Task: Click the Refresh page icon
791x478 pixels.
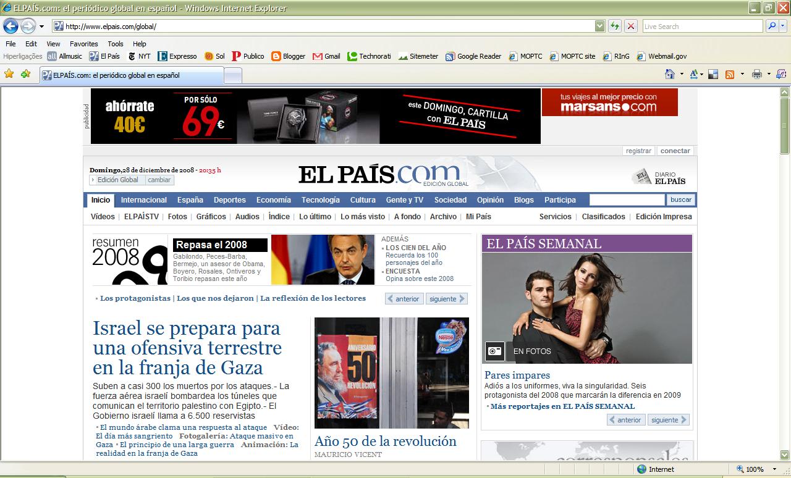Action: [x=615, y=26]
